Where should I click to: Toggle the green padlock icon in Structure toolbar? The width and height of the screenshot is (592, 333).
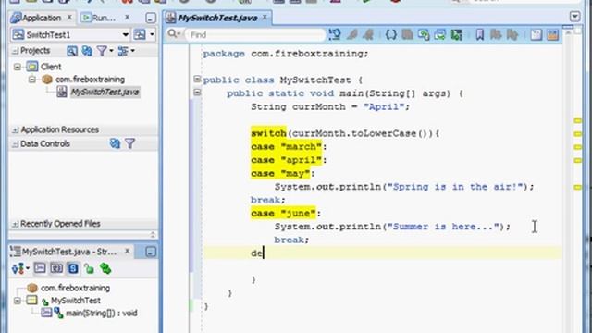coord(89,269)
